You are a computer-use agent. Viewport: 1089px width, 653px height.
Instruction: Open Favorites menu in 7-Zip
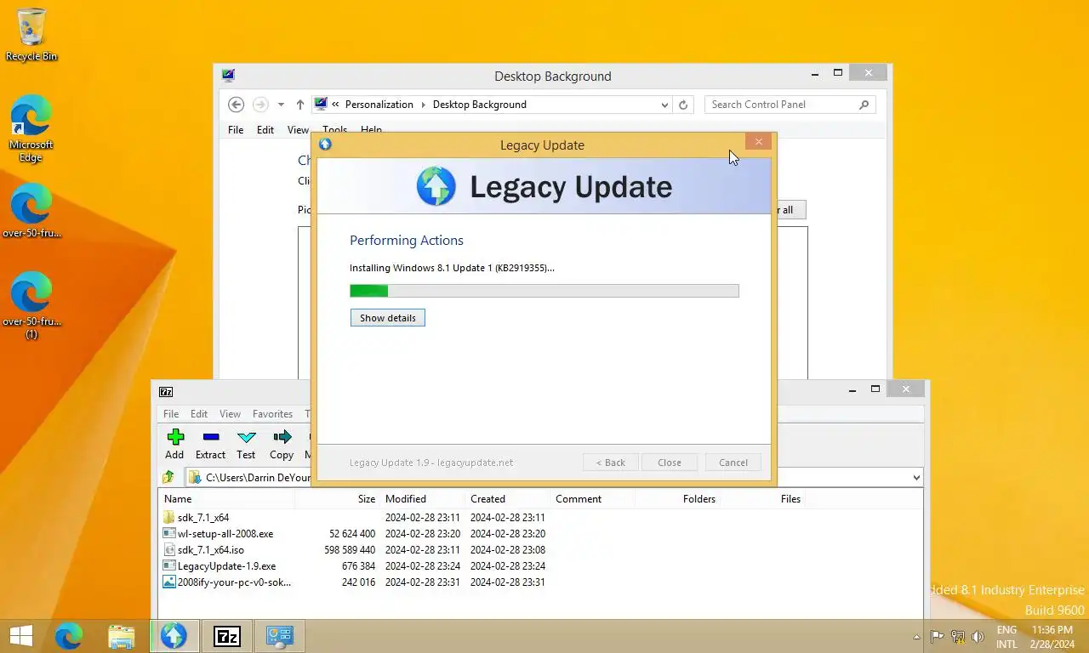point(272,414)
